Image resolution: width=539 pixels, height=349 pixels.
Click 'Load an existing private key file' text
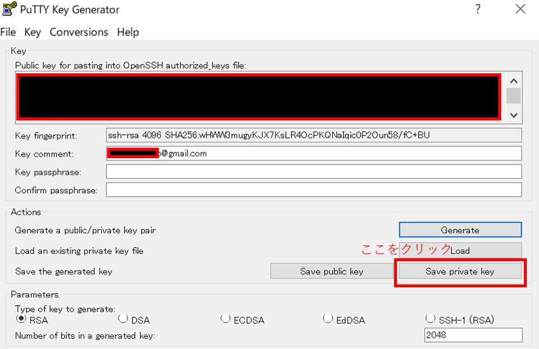pyautogui.click(x=79, y=251)
